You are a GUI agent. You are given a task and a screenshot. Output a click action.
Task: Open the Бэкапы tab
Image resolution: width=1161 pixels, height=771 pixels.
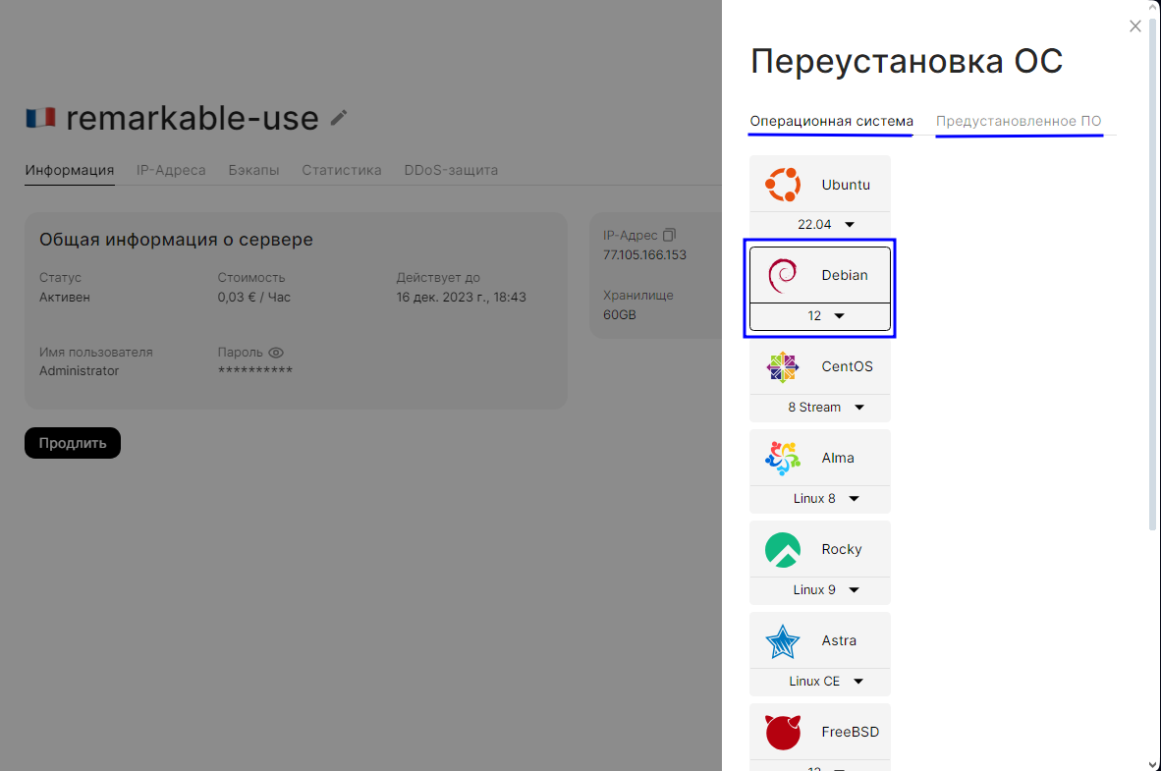coord(253,170)
